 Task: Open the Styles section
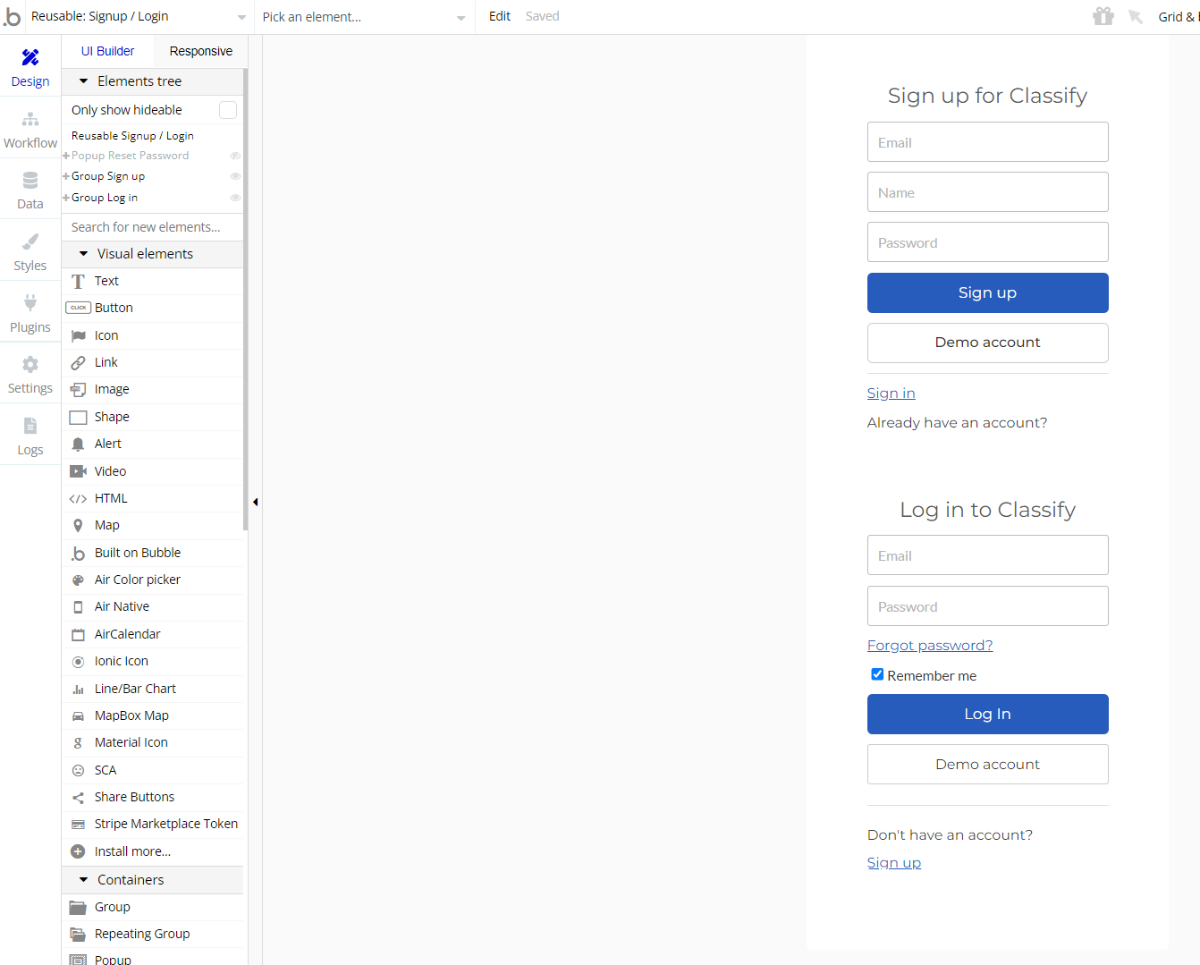coord(30,252)
